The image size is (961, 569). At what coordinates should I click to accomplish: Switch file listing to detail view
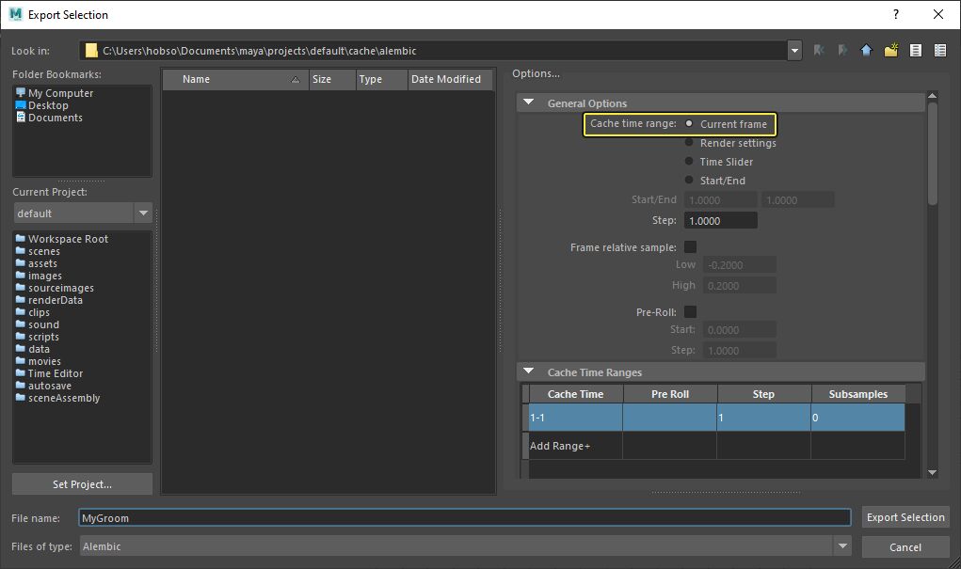[x=938, y=50]
